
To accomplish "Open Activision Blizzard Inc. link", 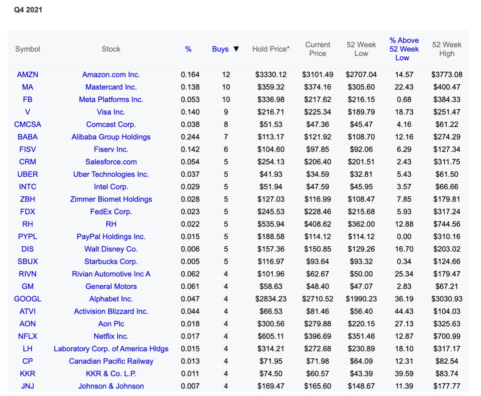I will pyautogui.click(x=111, y=311).
